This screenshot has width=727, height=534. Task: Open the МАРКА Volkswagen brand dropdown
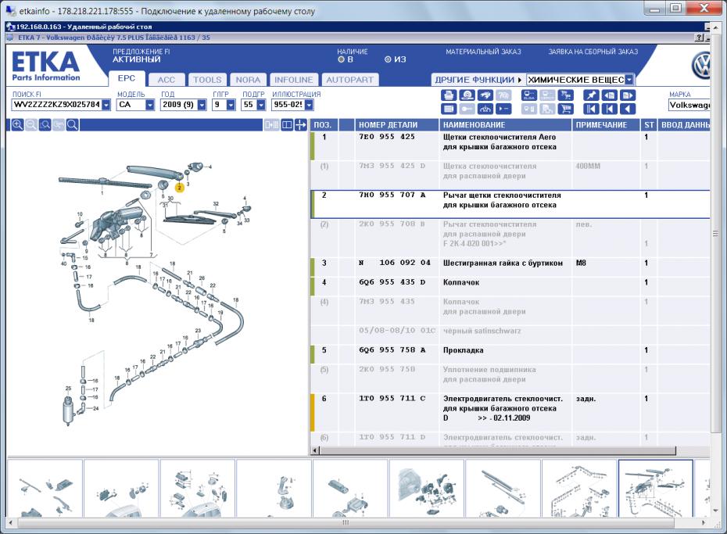[689, 106]
